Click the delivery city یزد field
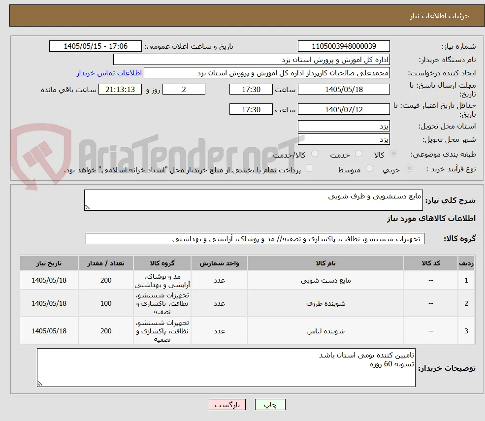Screen dimensions: 485x421 coord(344,139)
